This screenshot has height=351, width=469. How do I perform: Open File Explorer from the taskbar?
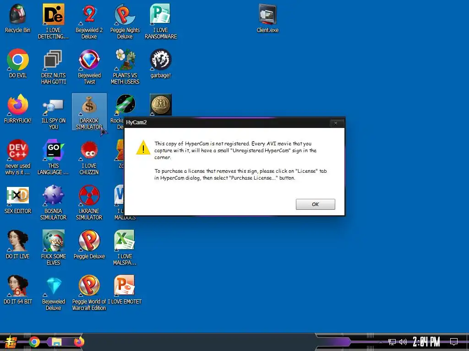(56, 342)
